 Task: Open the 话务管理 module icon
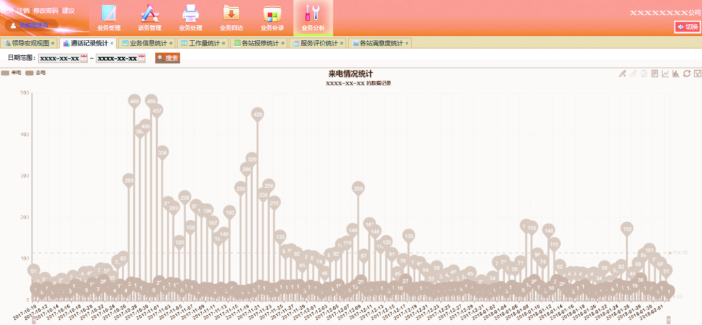150,13
